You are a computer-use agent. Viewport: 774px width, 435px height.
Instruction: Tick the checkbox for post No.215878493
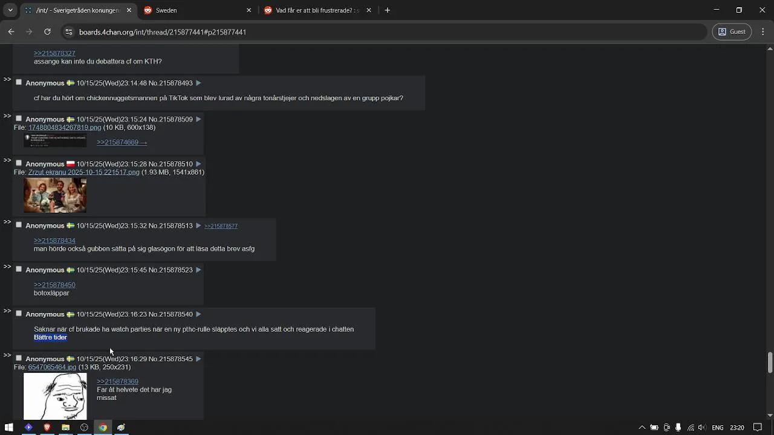[19, 82]
